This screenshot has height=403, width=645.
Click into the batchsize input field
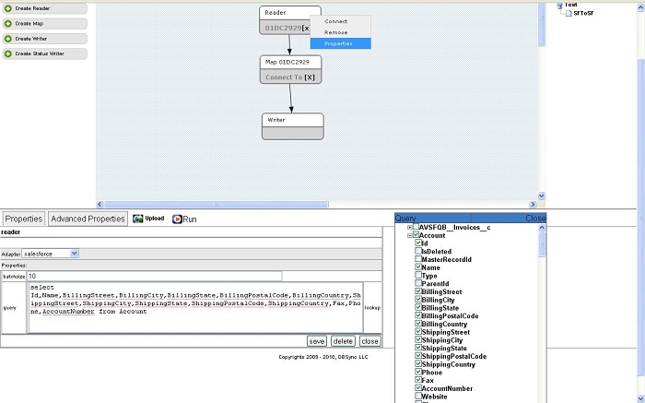[x=154, y=276]
